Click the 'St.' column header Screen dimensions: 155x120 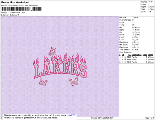tap(129, 55)
